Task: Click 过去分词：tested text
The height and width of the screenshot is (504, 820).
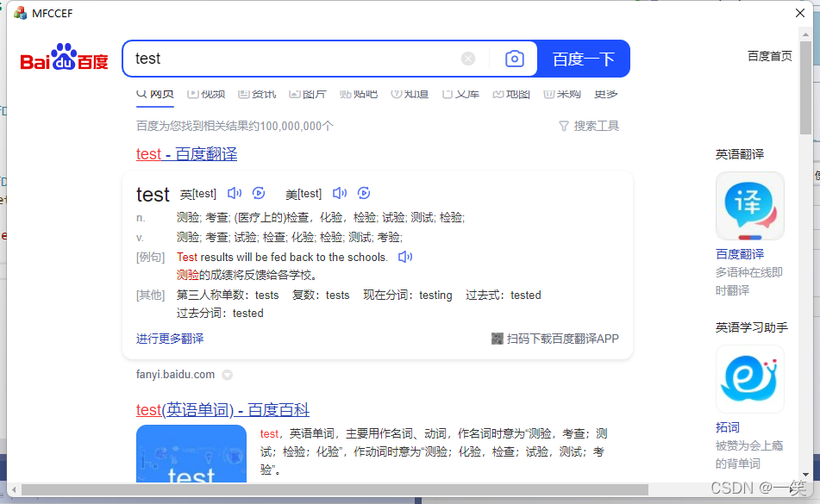Action: point(220,314)
